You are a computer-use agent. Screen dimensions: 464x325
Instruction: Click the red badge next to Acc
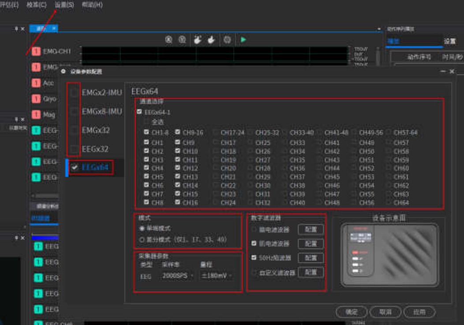[x=36, y=83]
